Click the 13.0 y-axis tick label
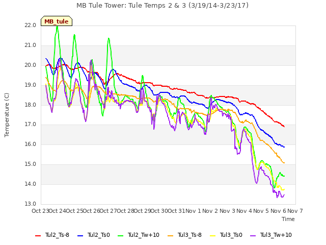 click(x=31, y=204)
